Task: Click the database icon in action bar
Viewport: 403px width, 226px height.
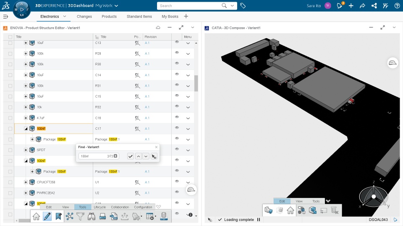Action: [164, 216]
